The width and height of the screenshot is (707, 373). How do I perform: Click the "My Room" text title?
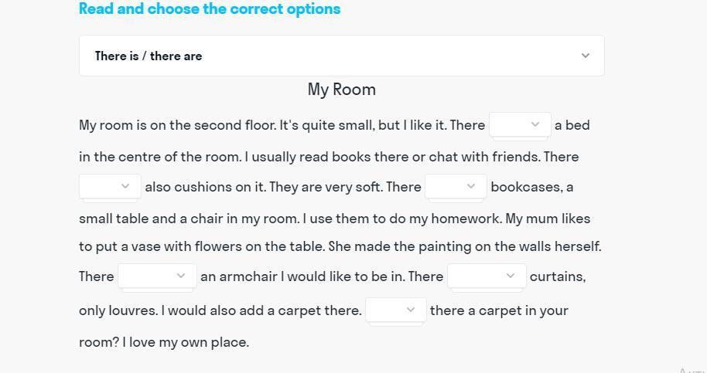tap(342, 90)
